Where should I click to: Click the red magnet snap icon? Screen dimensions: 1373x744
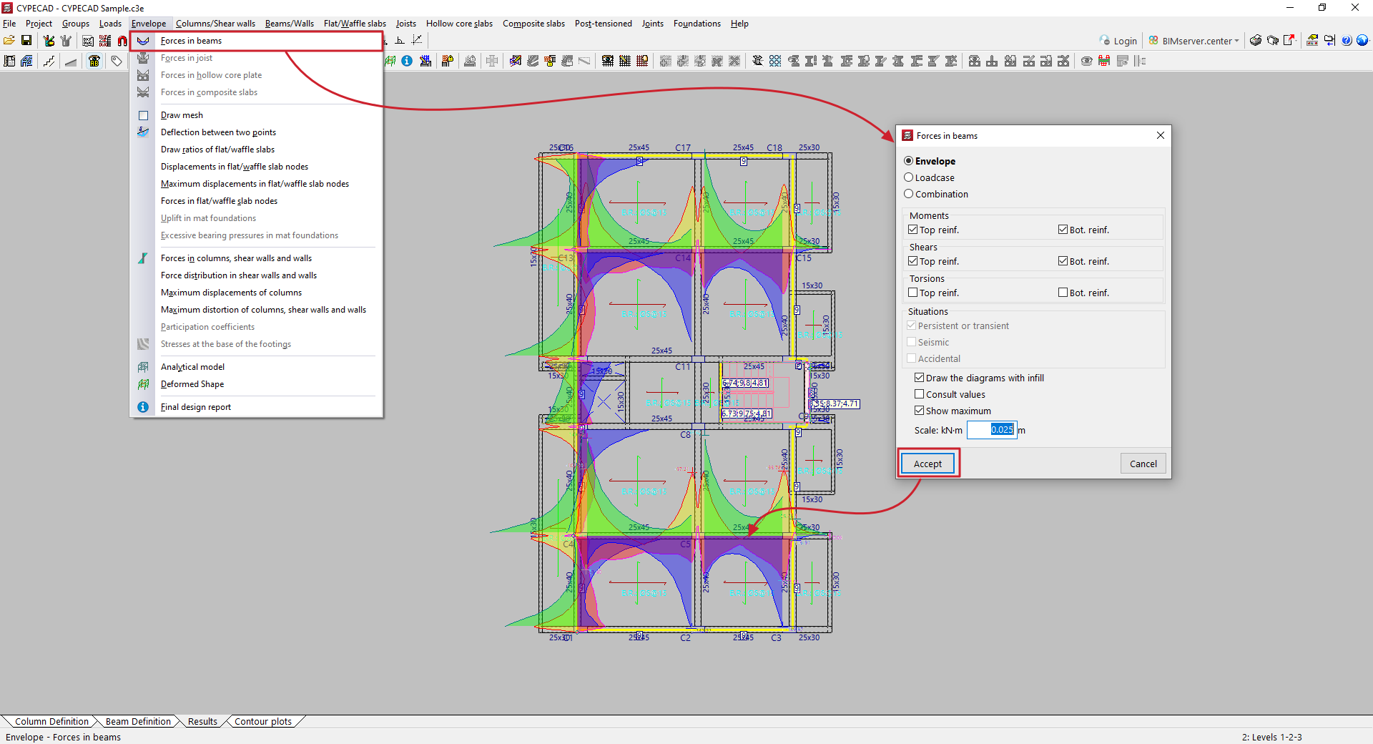122,41
